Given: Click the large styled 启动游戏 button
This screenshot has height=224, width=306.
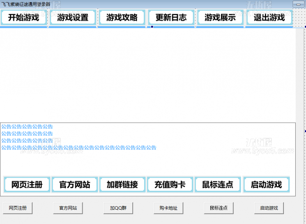Looking at the screenshot, I should pyautogui.click(x=267, y=185).
